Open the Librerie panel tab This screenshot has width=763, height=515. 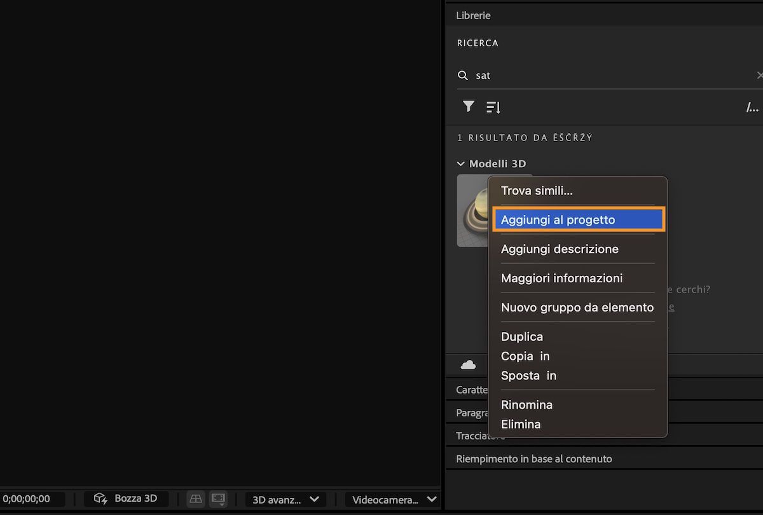click(x=473, y=15)
